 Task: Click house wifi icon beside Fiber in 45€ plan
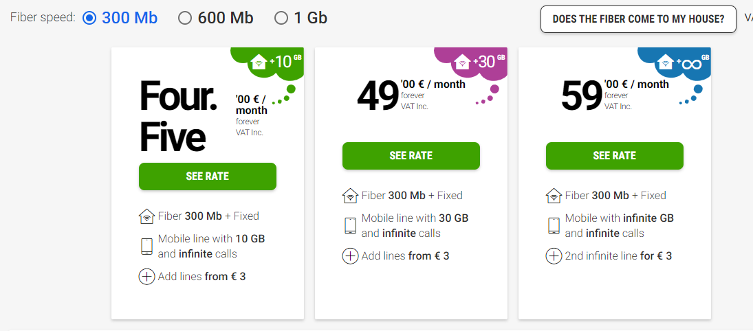point(147,216)
